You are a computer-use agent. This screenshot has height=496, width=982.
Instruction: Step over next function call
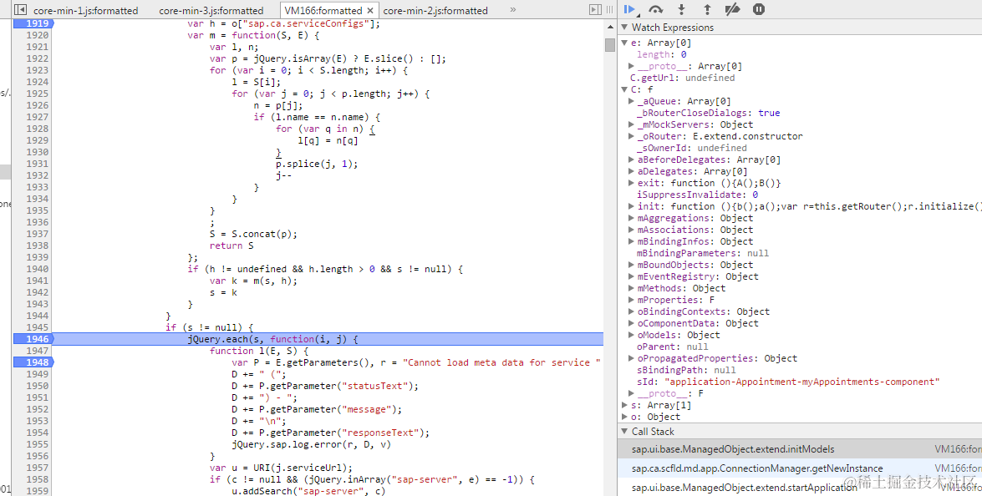656,9
